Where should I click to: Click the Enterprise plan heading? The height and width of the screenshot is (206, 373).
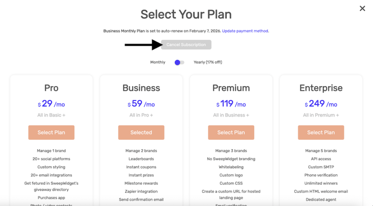[x=321, y=88]
